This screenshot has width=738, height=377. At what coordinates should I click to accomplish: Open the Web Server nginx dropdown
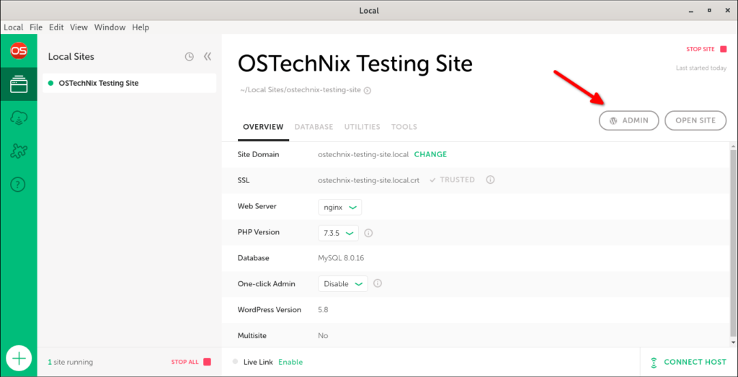(x=340, y=207)
